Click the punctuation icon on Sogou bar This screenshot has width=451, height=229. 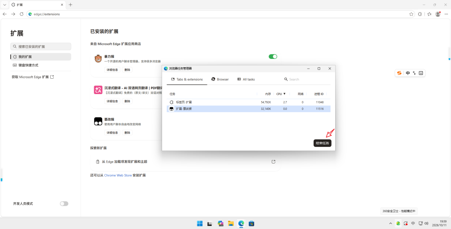(414, 73)
